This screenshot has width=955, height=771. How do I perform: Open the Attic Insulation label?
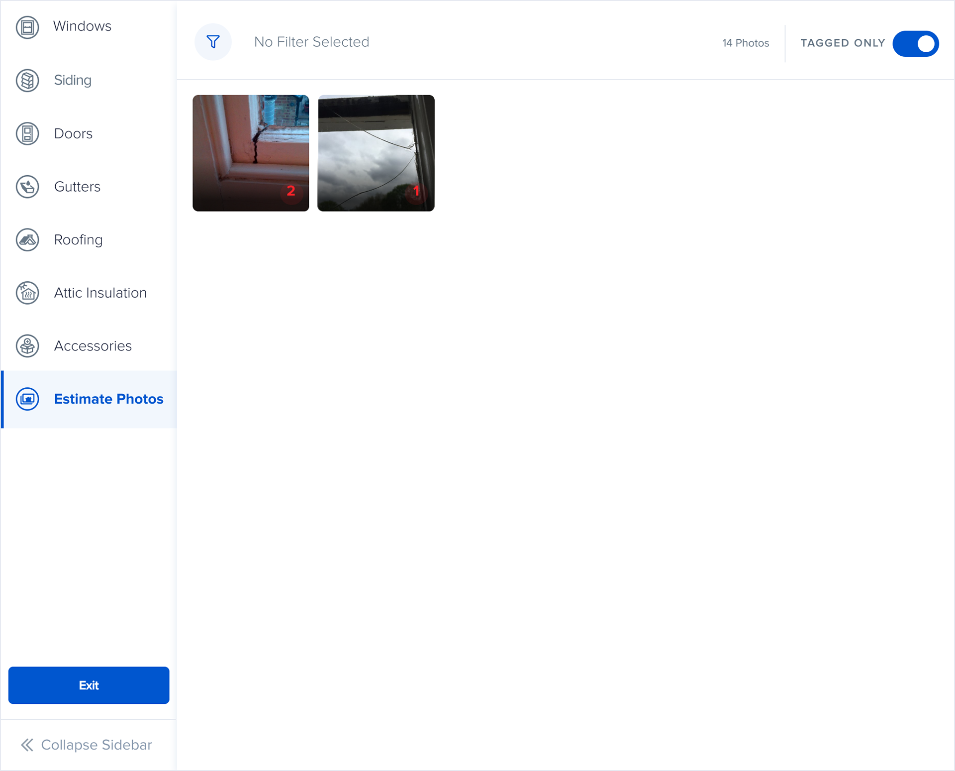coord(100,293)
